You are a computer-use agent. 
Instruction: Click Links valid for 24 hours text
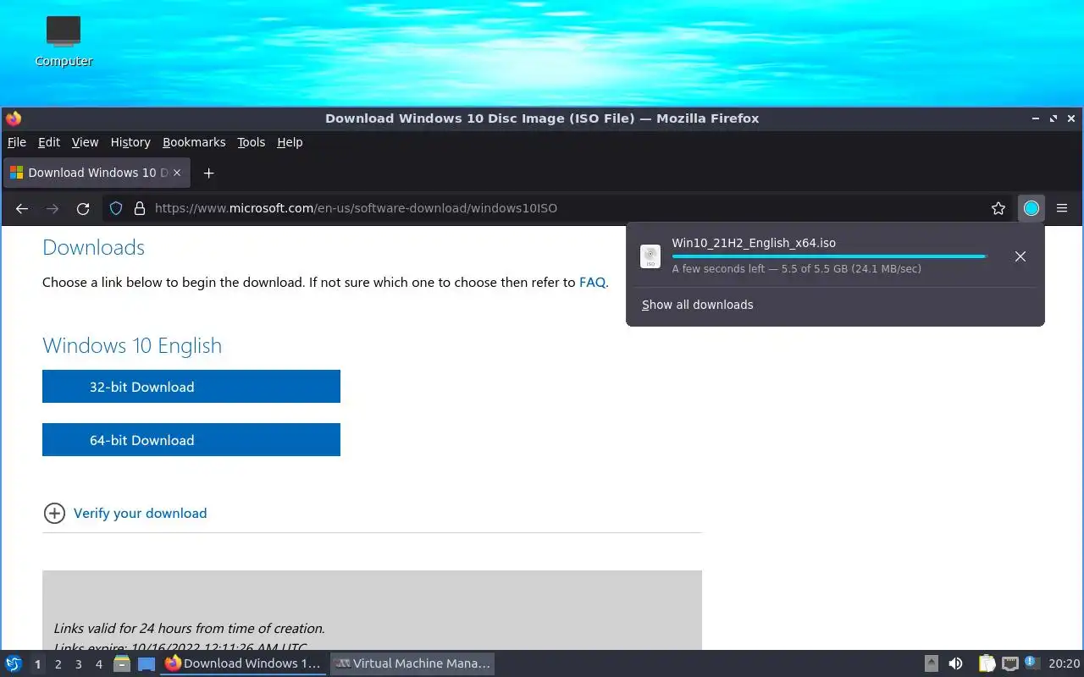[x=189, y=629]
